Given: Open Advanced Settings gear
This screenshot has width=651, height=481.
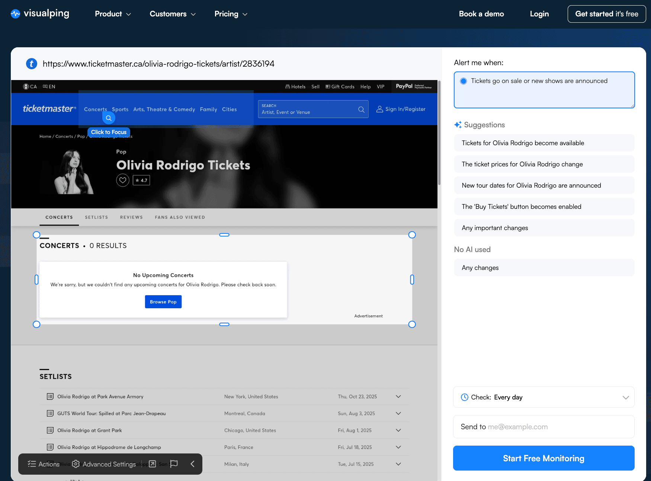Looking at the screenshot, I should tap(76, 464).
